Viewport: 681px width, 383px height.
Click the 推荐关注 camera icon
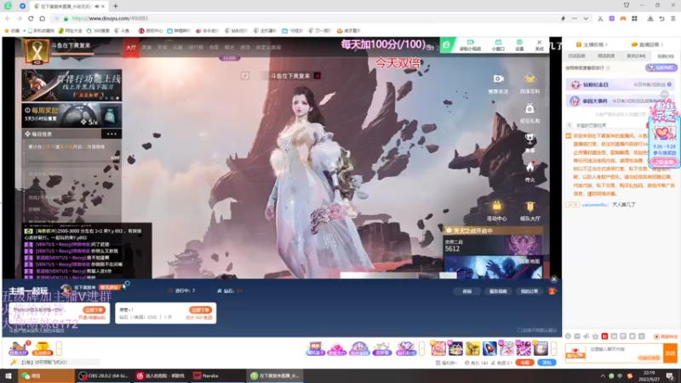tap(498, 83)
